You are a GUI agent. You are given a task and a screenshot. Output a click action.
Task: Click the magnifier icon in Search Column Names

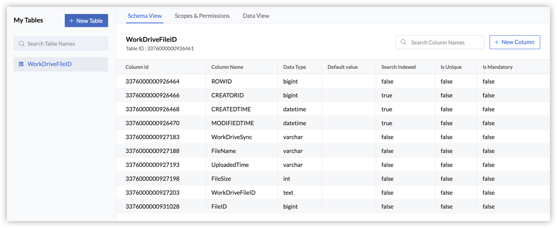click(404, 42)
